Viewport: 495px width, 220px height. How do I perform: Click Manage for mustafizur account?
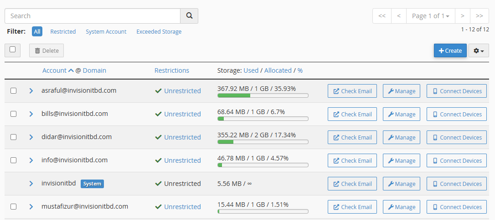(401, 207)
